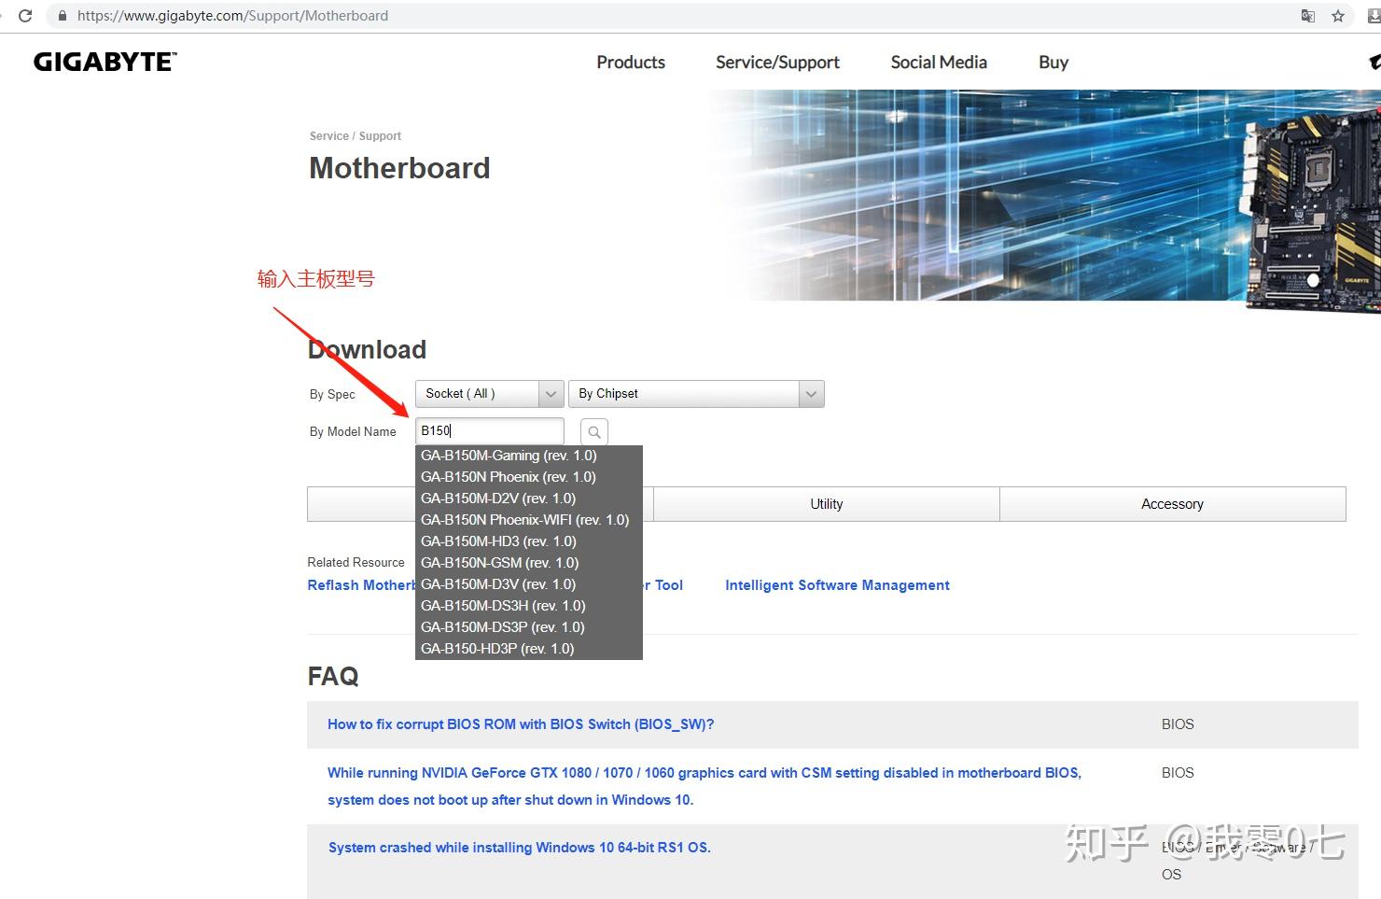Reload the page with the browser refresh icon
This screenshot has width=1381, height=899.
coord(25,16)
